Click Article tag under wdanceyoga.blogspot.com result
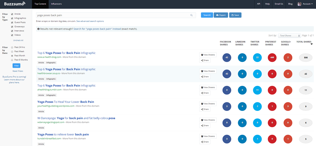 pyautogui.click(x=41, y=128)
